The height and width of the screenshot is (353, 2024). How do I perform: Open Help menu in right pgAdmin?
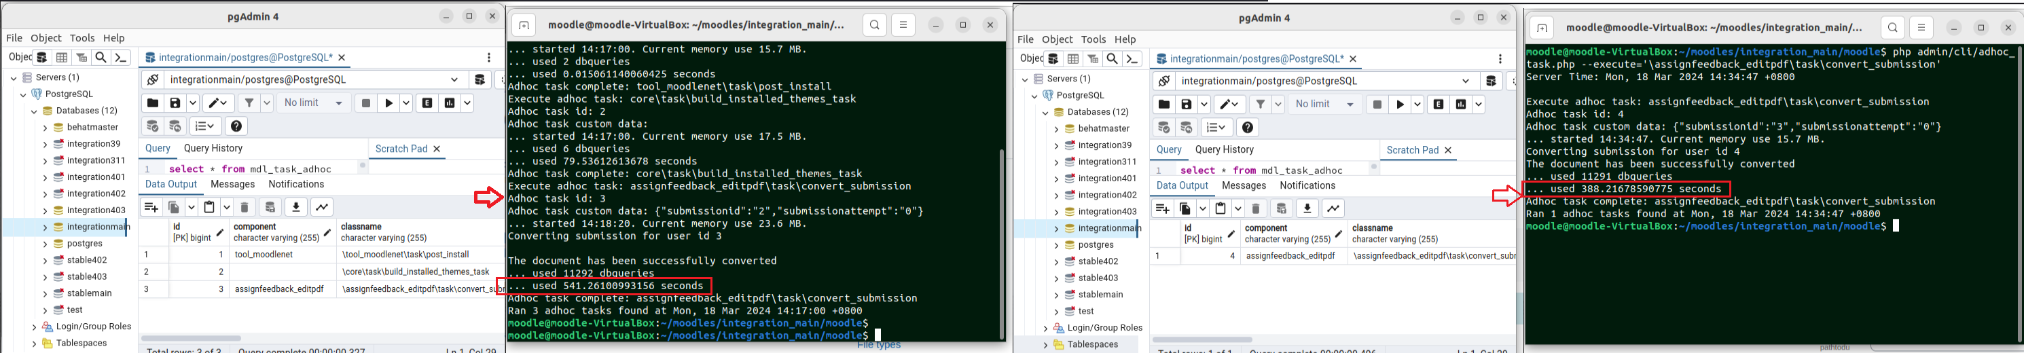click(1125, 39)
